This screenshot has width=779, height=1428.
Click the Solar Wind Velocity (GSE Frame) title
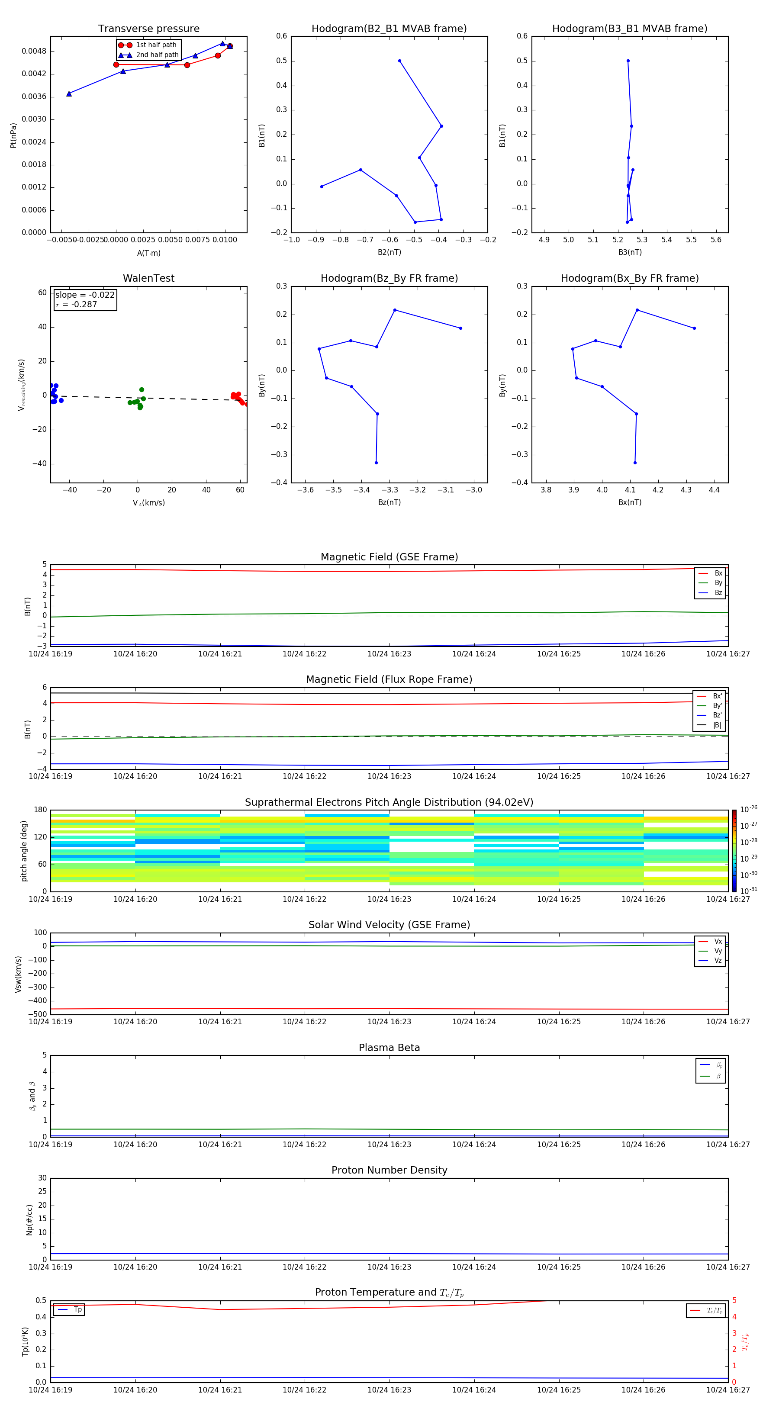(x=389, y=925)
